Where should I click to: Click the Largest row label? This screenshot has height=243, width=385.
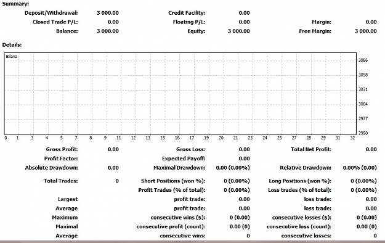68,199
